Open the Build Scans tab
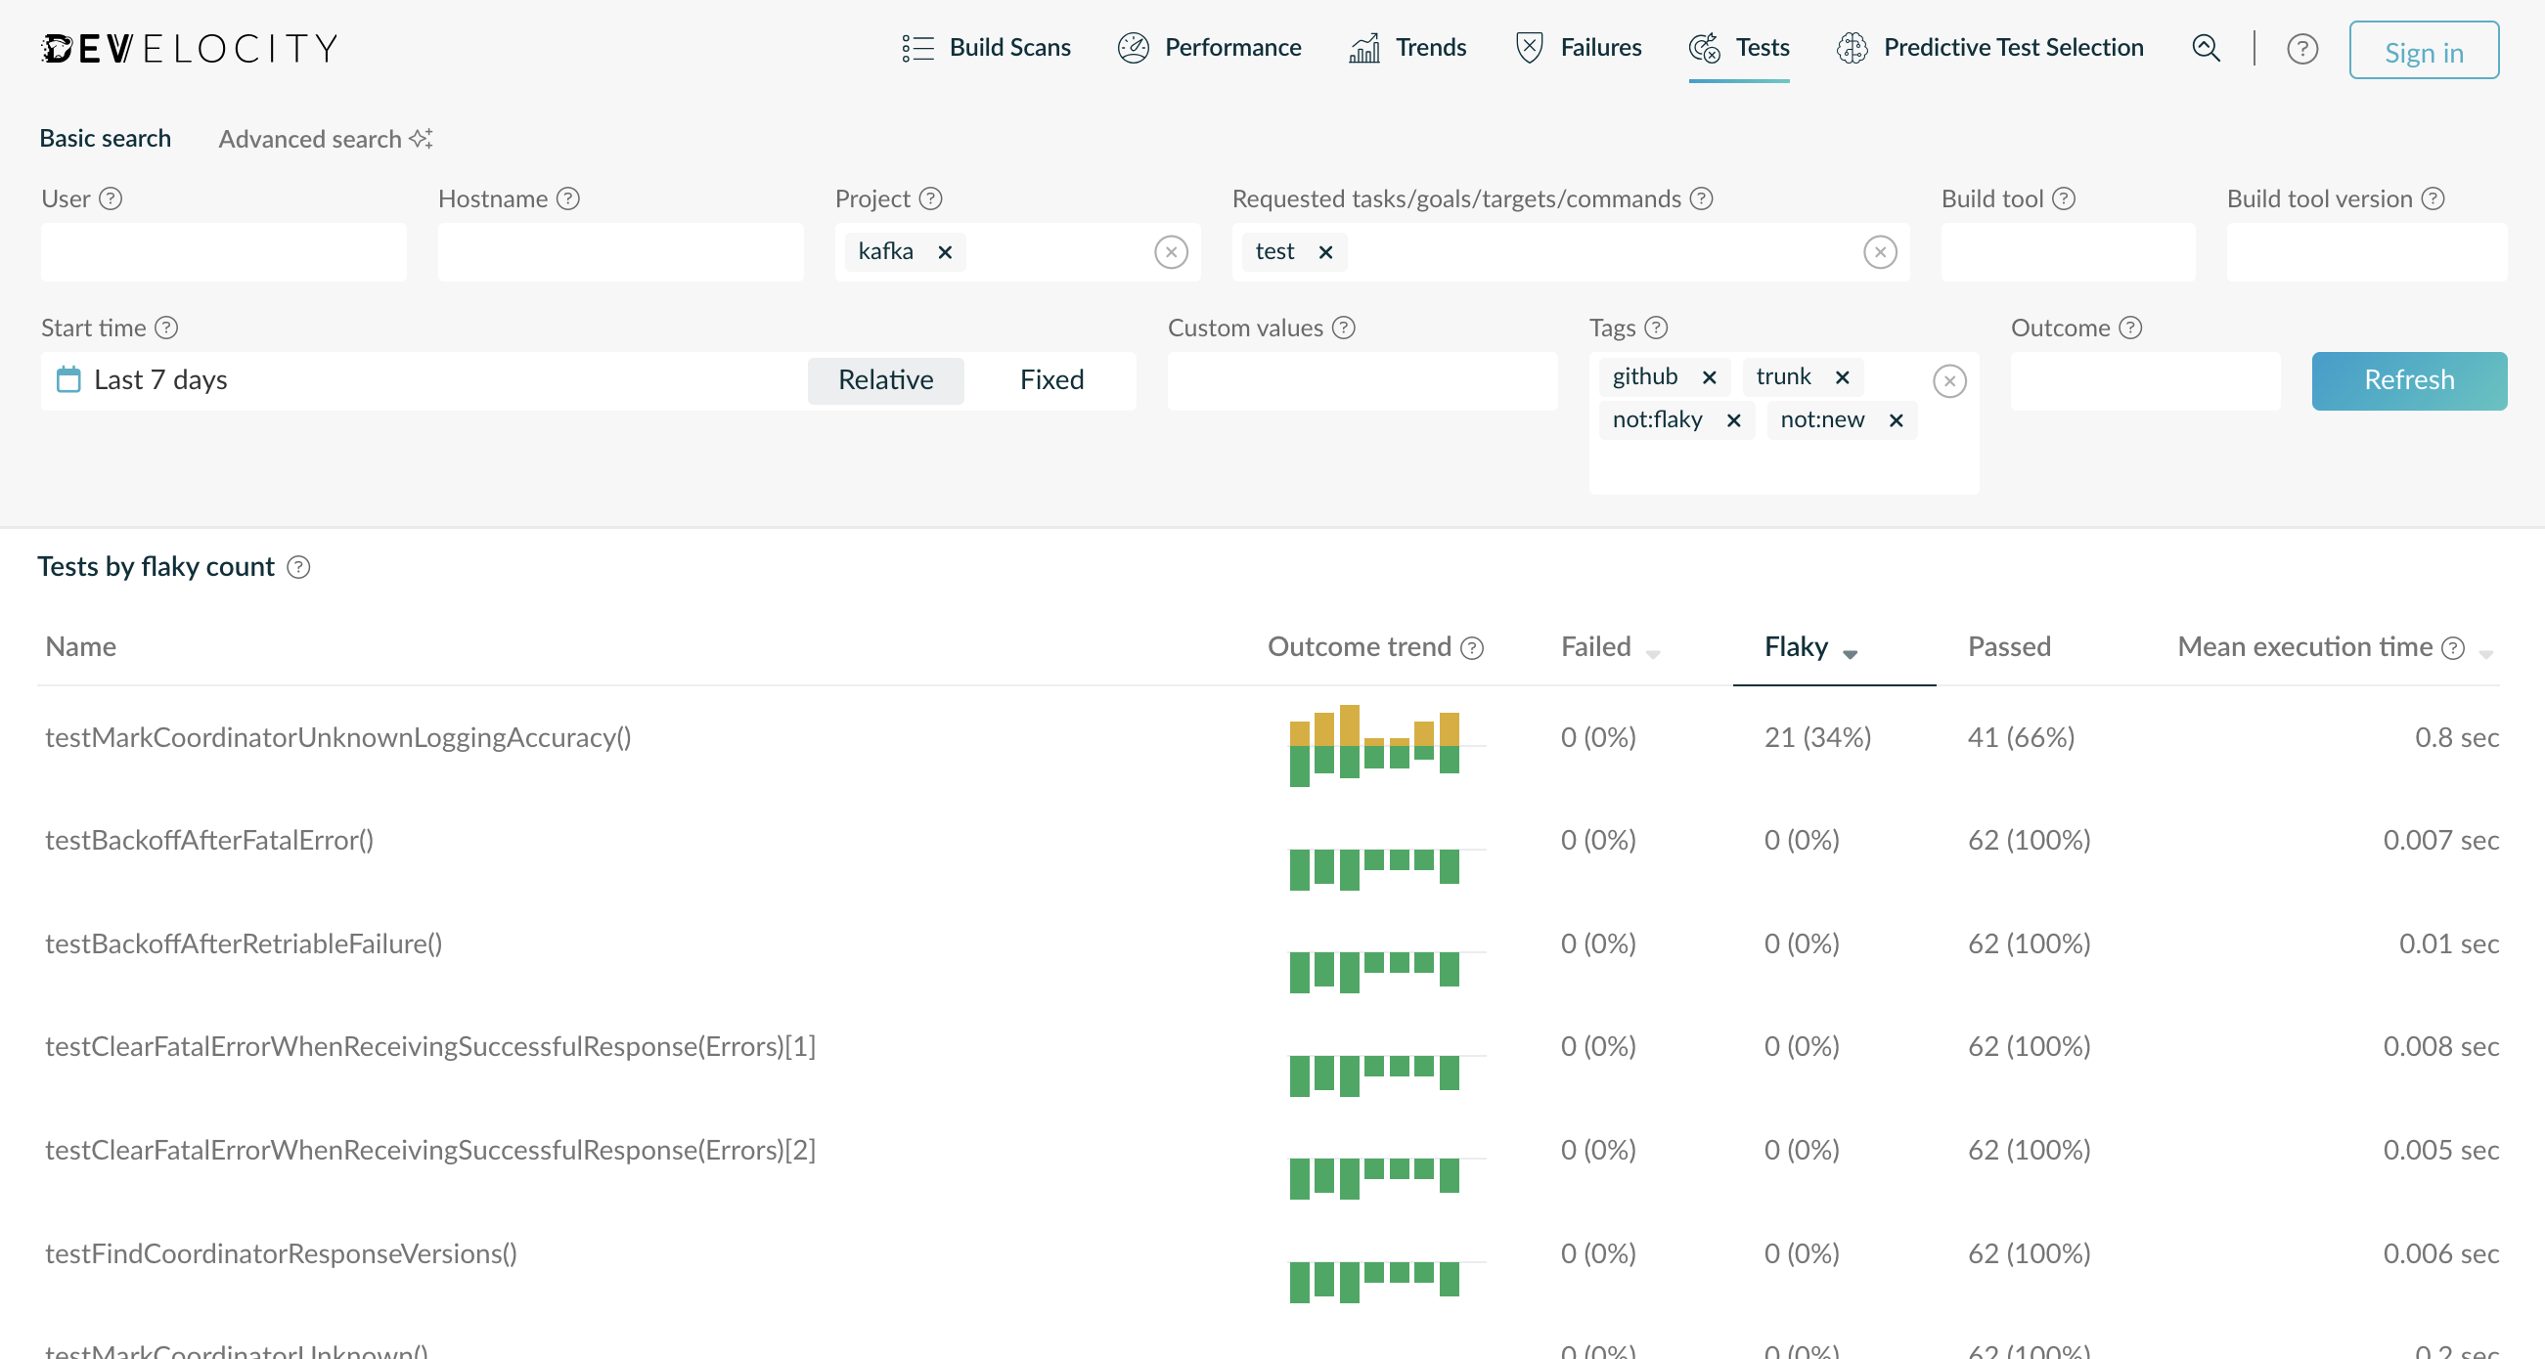The image size is (2545, 1359). tap(985, 47)
